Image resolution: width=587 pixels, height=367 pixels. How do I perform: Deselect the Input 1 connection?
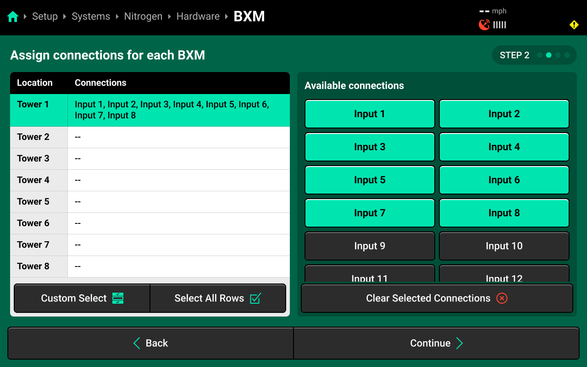click(x=370, y=114)
